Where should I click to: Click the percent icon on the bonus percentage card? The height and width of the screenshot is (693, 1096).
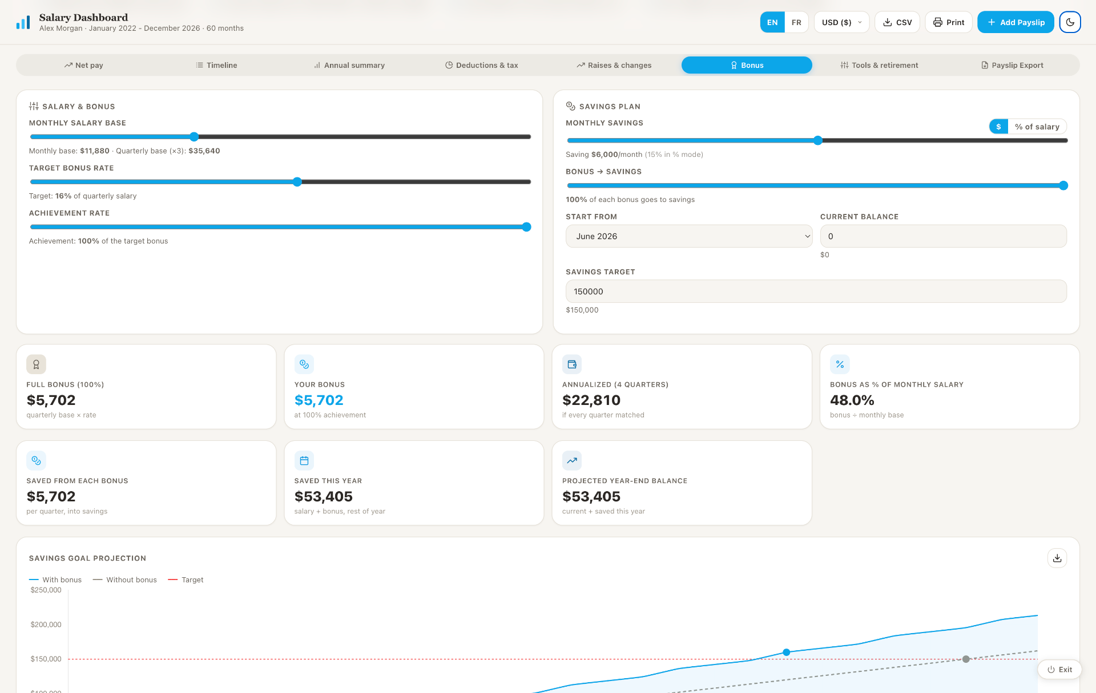[840, 364]
